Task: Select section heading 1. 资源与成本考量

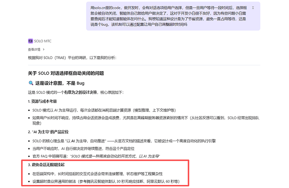Action: [42, 101]
